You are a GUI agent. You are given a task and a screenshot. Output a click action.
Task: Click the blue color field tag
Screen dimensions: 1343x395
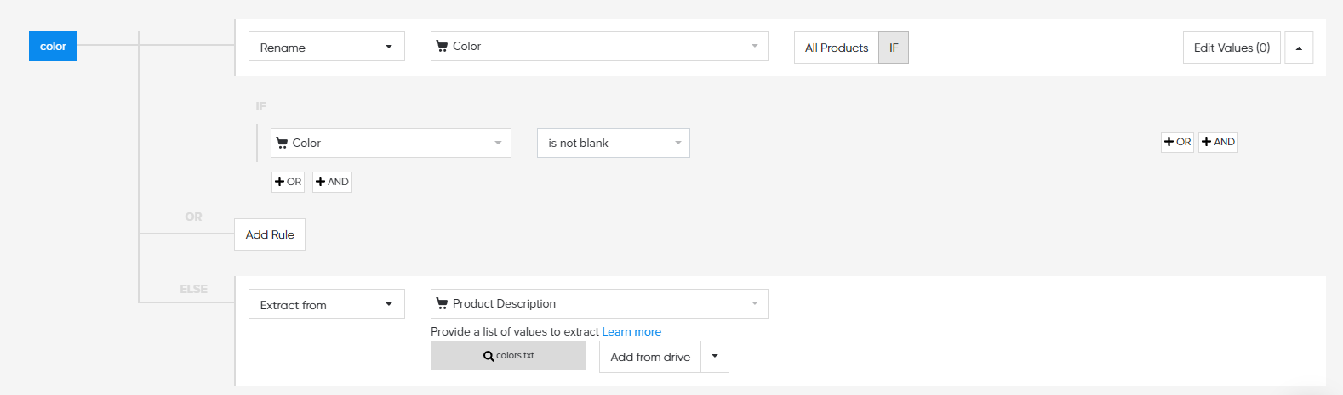tap(53, 47)
